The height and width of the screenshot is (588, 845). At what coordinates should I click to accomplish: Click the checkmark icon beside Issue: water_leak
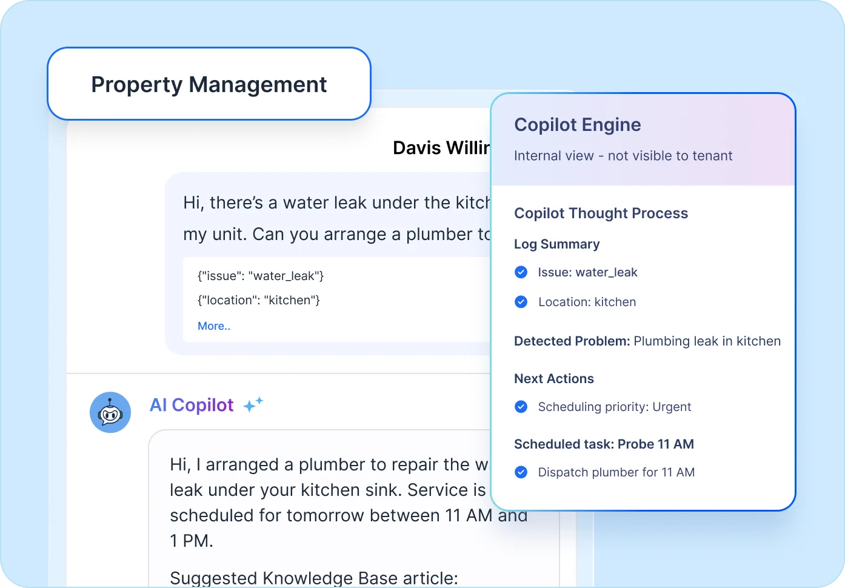click(x=521, y=272)
